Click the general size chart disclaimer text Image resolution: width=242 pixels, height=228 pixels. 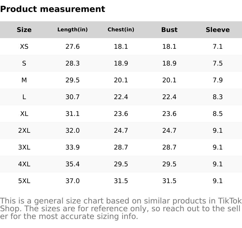pyautogui.click(x=121, y=209)
